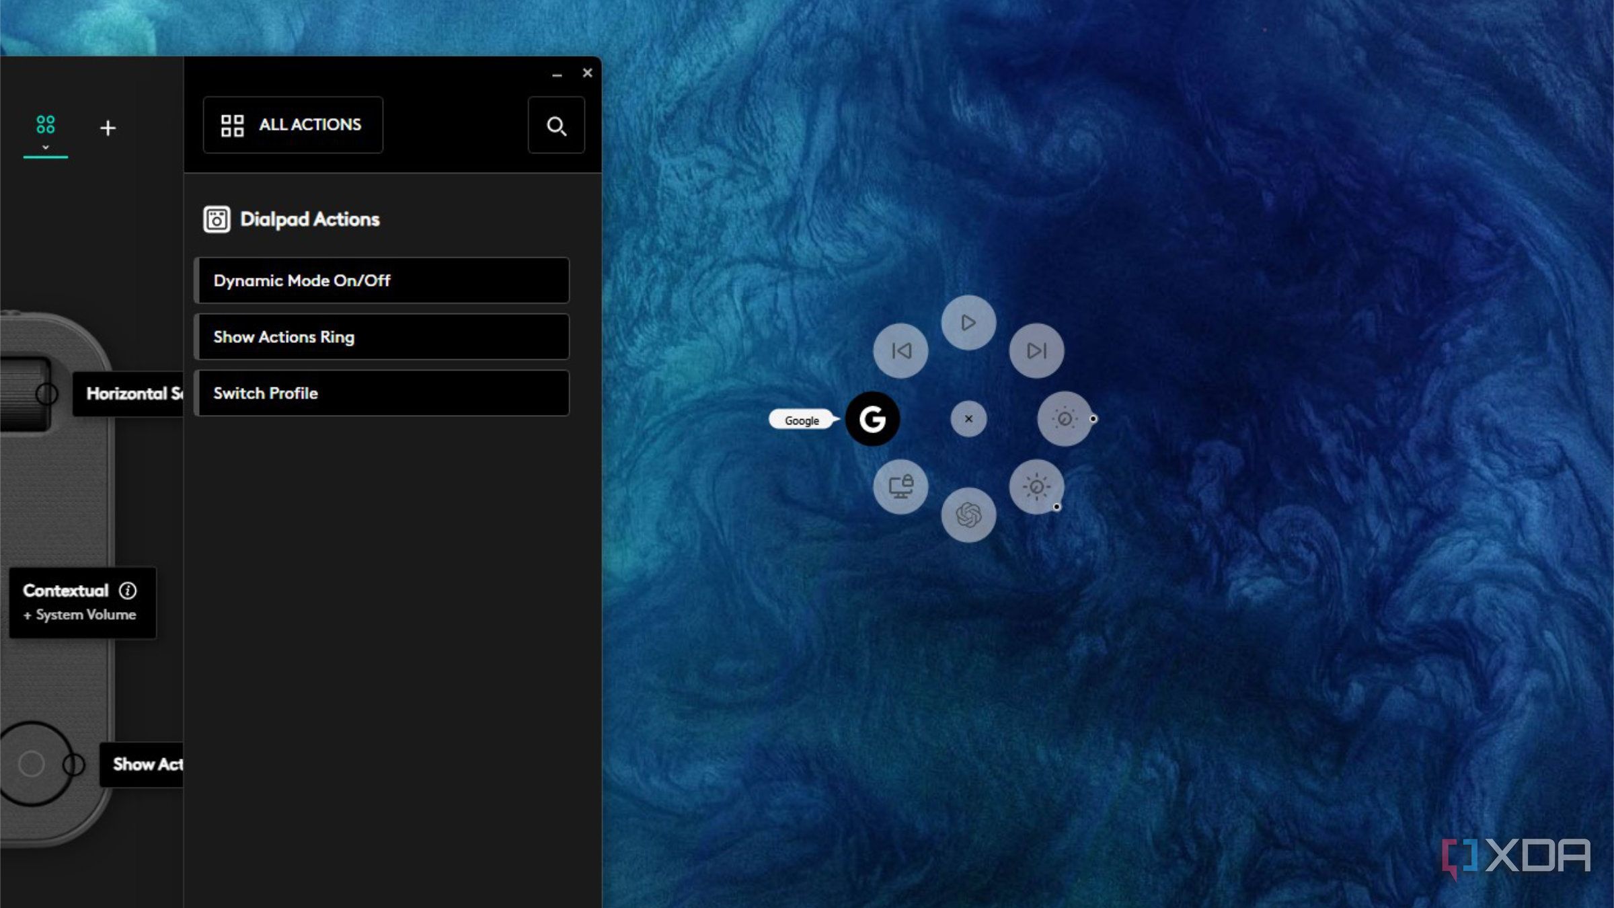Select the ChatGPT icon in the ring
This screenshot has width=1614, height=908.
[x=968, y=515]
